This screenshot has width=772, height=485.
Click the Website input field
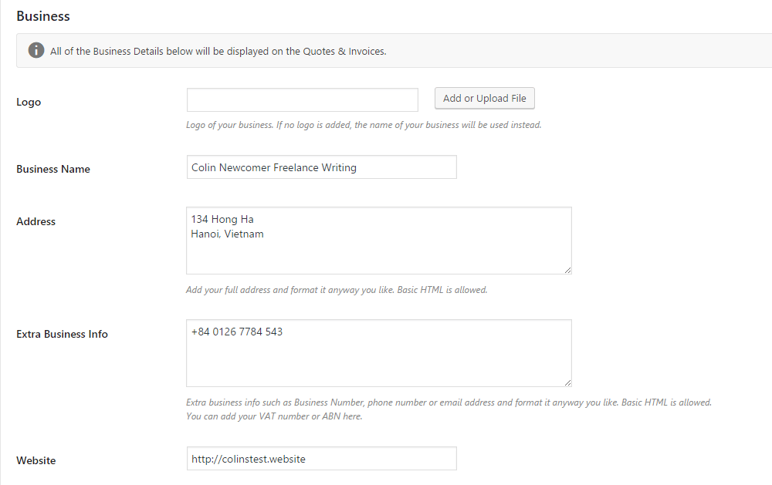pyautogui.click(x=321, y=458)
